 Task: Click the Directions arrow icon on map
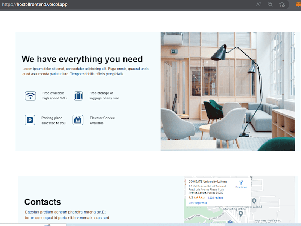241,182
